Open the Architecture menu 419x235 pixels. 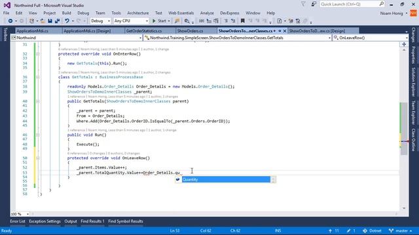pyautogui.click(x=138, y=13)
